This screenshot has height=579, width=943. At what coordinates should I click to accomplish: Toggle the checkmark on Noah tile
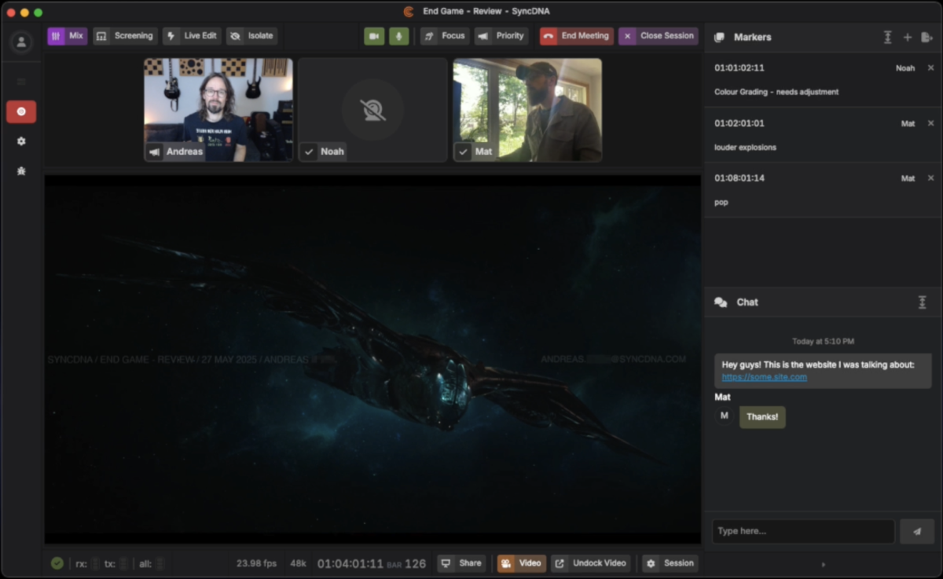click(x=309, y=152)
